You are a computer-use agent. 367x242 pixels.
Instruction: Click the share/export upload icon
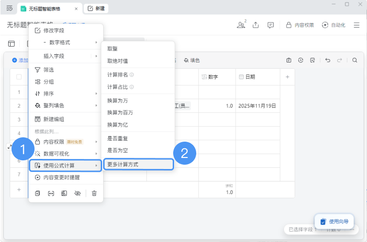click(256, 25)
